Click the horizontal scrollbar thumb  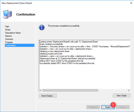click(x=70, y=90)
